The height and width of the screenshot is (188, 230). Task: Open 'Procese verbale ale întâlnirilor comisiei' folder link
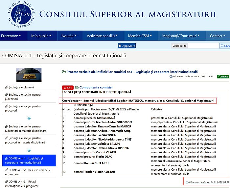pos(132,72)
